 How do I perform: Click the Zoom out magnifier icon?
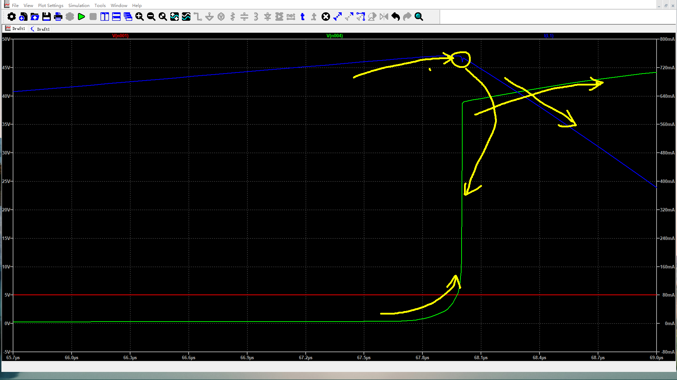click(151, 17)
